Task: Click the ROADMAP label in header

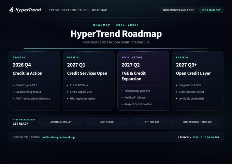Action: click(99, 10)
